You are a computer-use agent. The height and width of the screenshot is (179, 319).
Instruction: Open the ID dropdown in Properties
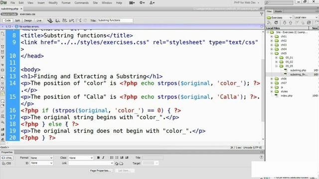[x=41, y=163]
